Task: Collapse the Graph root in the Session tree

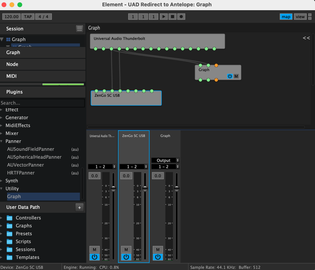Action: pos(2,39)
